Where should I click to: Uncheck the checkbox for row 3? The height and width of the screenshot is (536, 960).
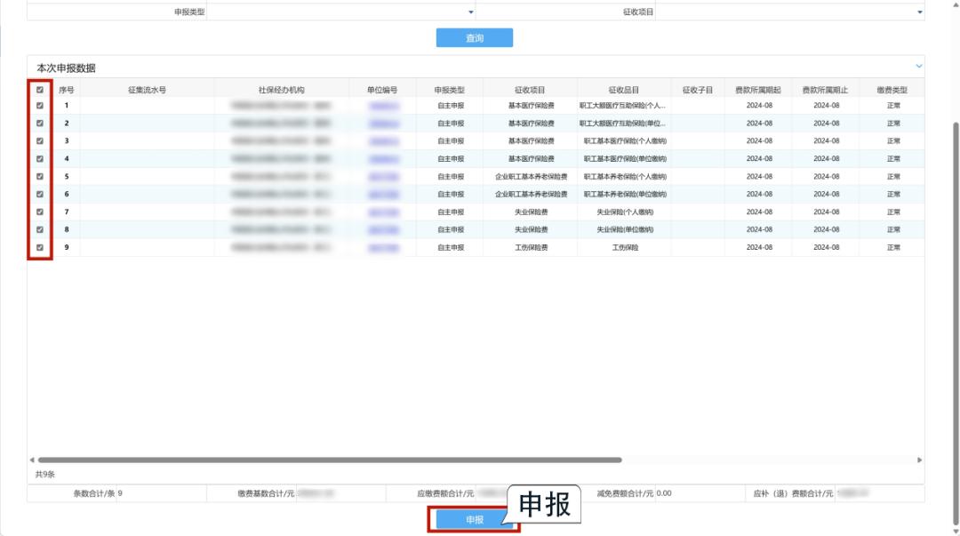[x=40, y=141]
